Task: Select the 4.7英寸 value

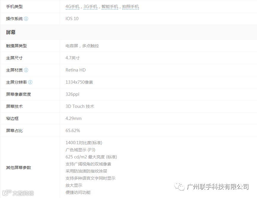Action: click(x=73, y=58)
